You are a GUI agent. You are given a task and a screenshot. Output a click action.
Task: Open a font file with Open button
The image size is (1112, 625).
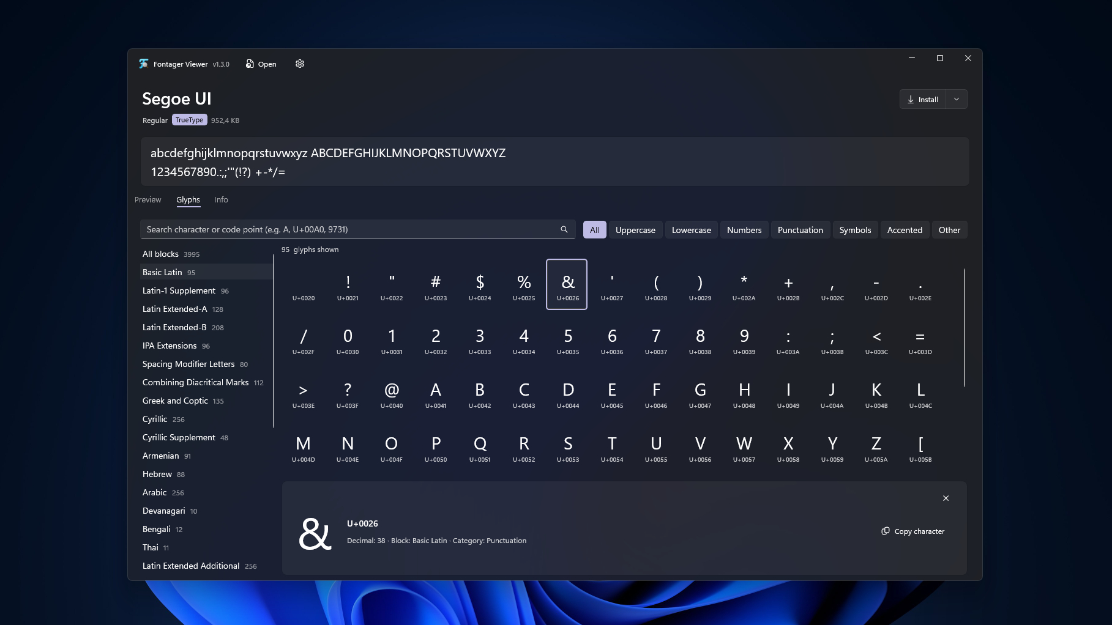pyautogui.click(x=261, y=64)
